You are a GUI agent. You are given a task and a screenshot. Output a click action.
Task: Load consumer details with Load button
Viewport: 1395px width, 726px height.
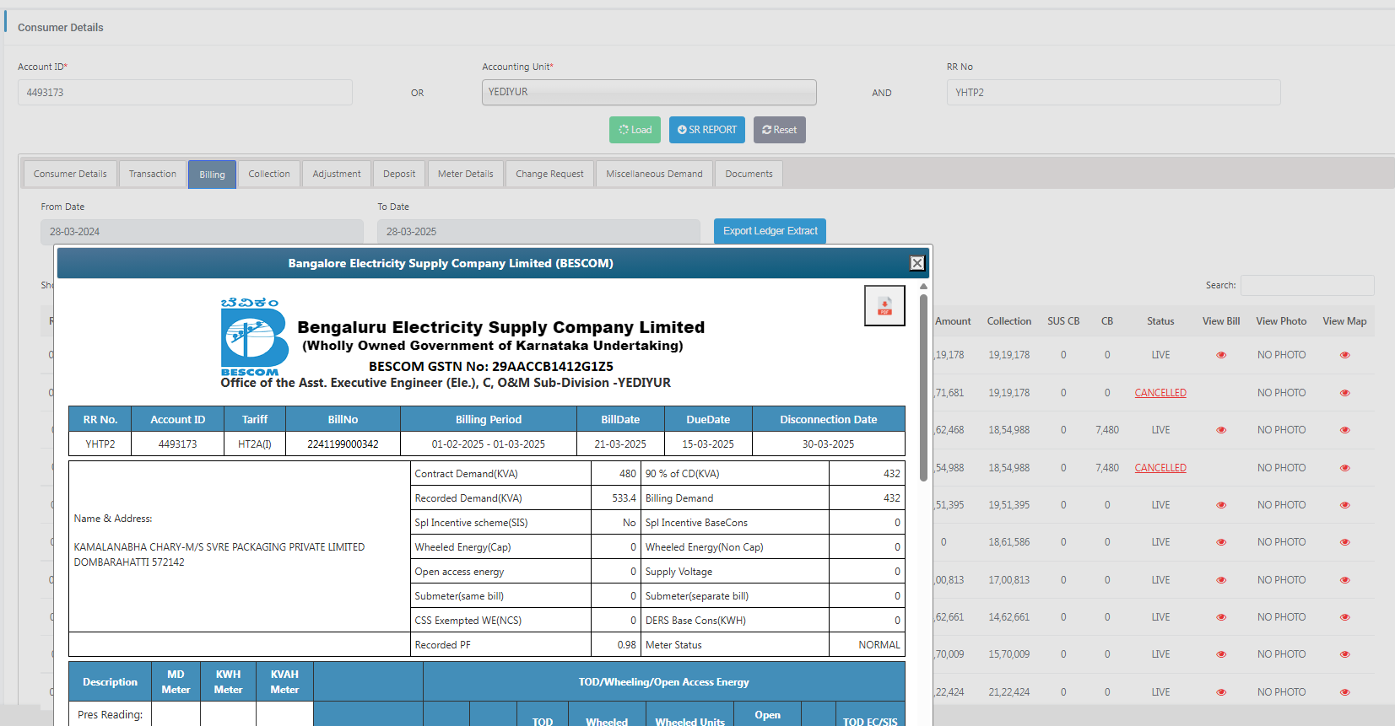pos(635,130)
